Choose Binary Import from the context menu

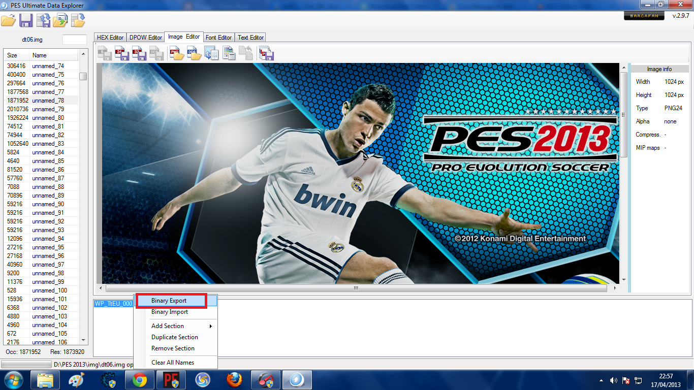pos(175,312)
